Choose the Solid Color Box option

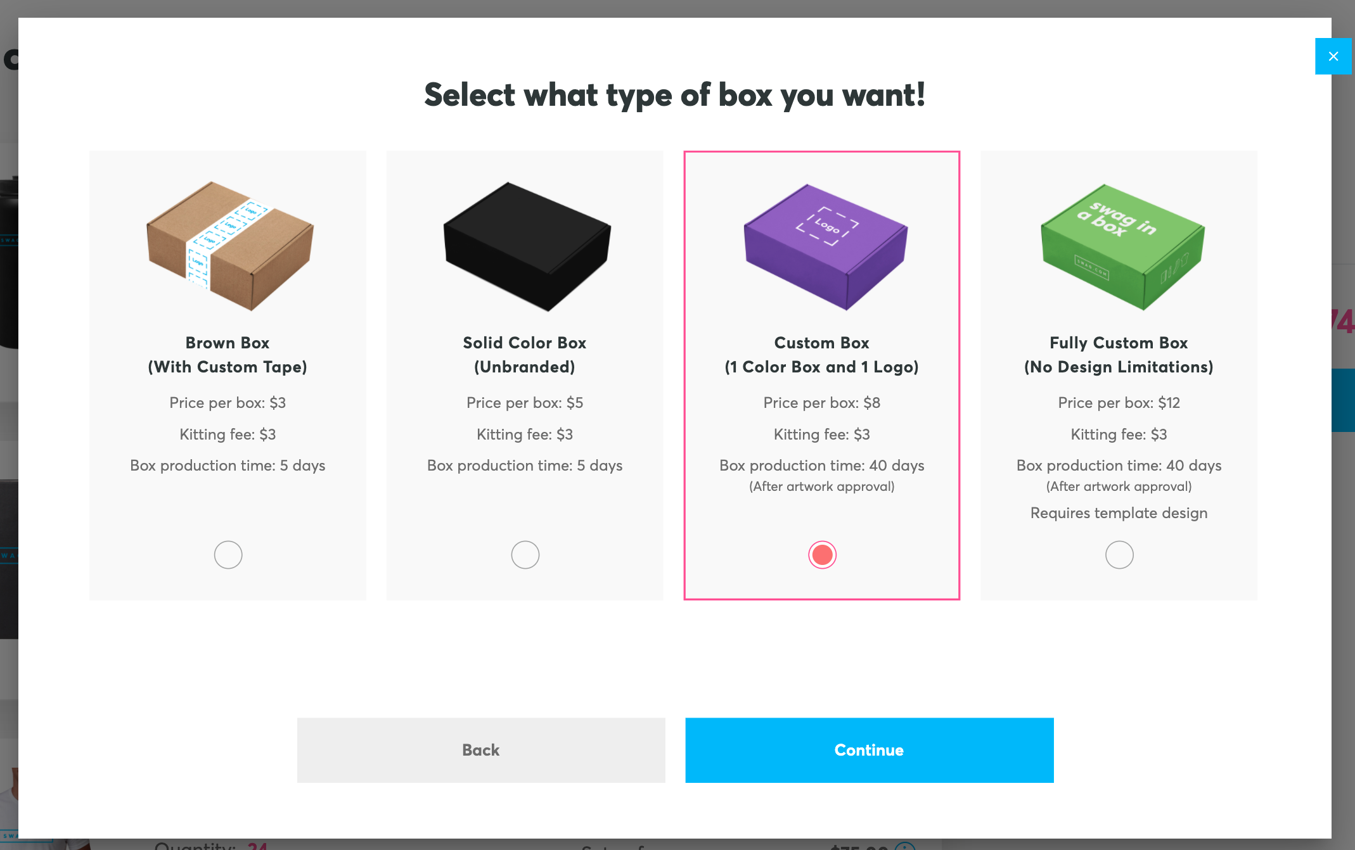click(524, 554)
